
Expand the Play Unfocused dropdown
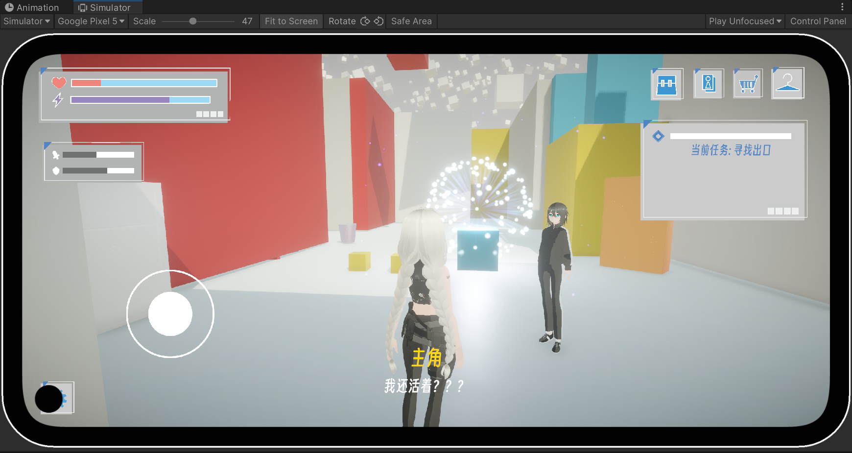[745, 21]
